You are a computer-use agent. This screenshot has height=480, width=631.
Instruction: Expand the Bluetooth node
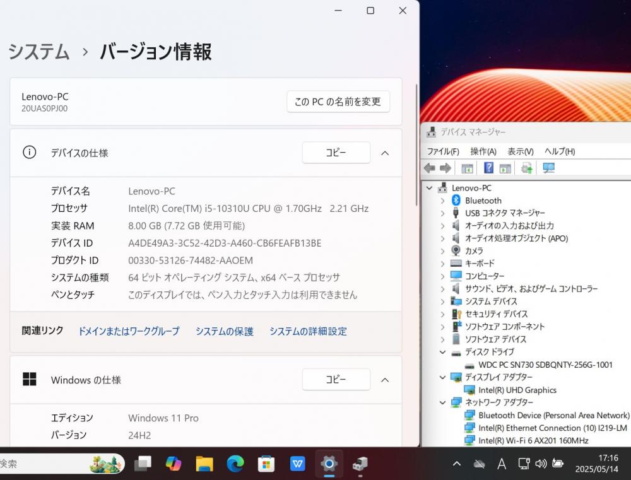click(443, 201)
